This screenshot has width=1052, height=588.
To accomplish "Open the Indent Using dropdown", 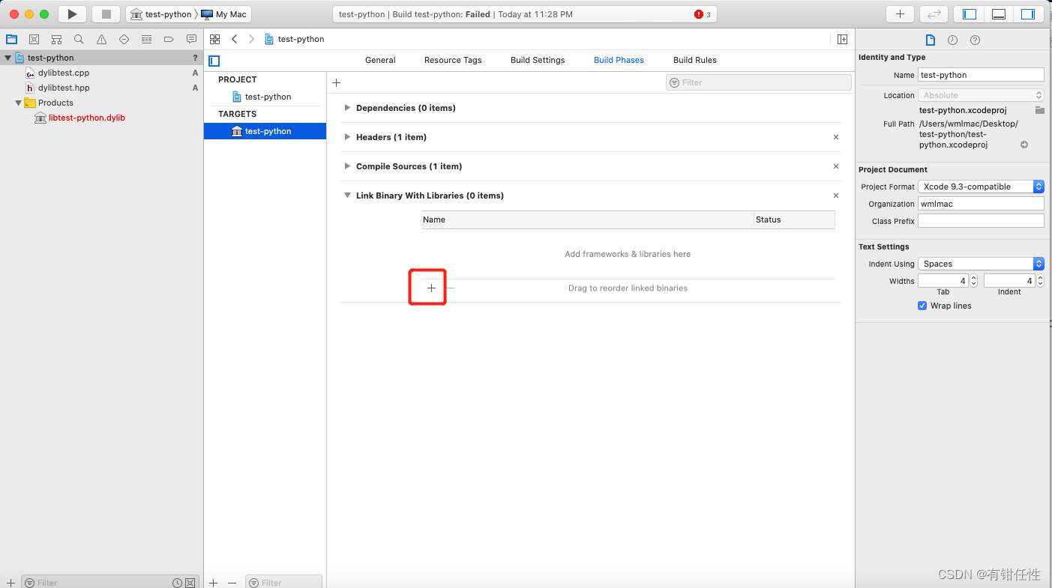I will coord(981,264).
